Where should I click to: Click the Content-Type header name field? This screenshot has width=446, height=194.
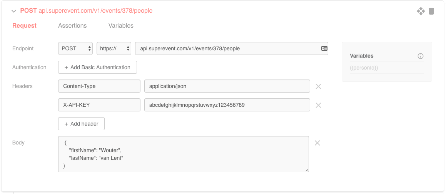(x=99, y=86)
